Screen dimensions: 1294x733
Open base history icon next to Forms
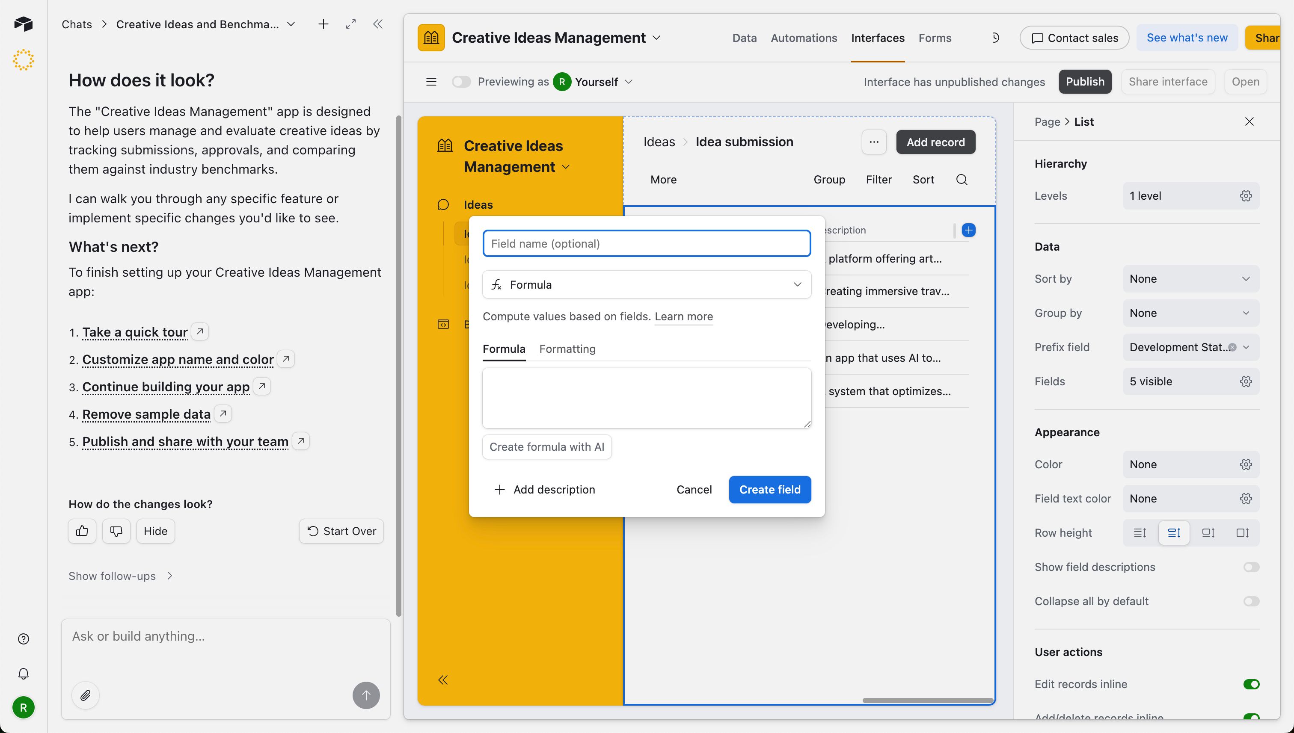(995, 38)
